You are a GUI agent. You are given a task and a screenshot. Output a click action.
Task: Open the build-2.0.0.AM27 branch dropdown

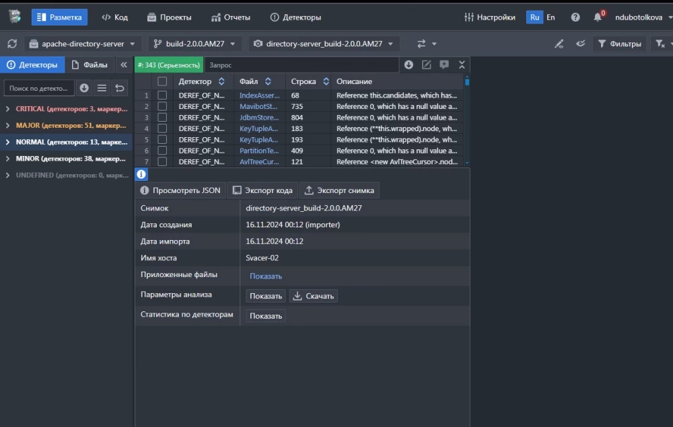click(x=194, y=44)
